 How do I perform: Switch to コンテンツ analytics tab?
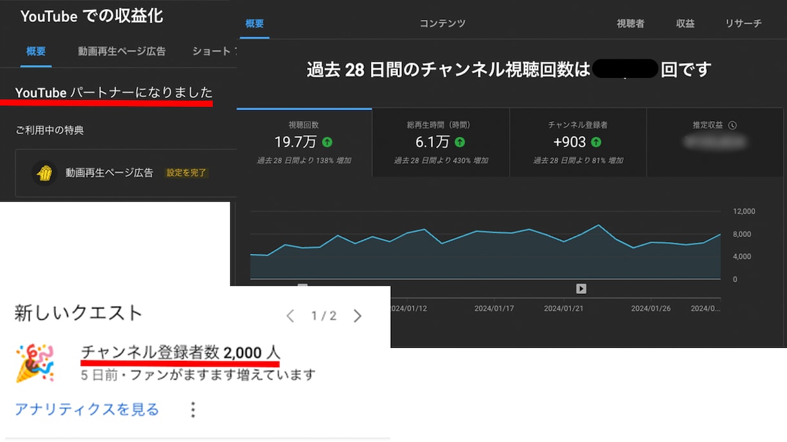click(x=443, y=23)
